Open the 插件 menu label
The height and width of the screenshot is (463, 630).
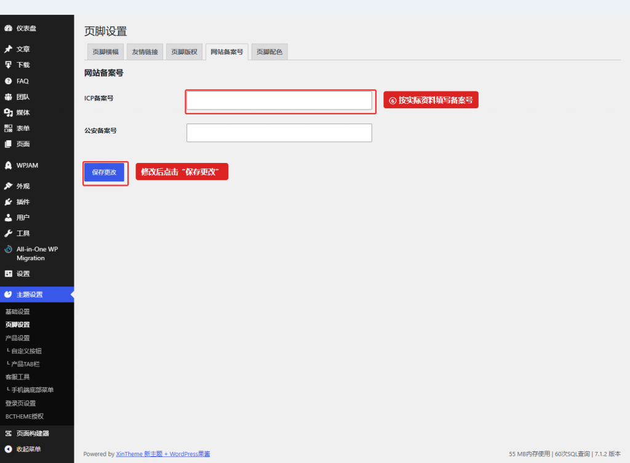(x=23, y=202)
